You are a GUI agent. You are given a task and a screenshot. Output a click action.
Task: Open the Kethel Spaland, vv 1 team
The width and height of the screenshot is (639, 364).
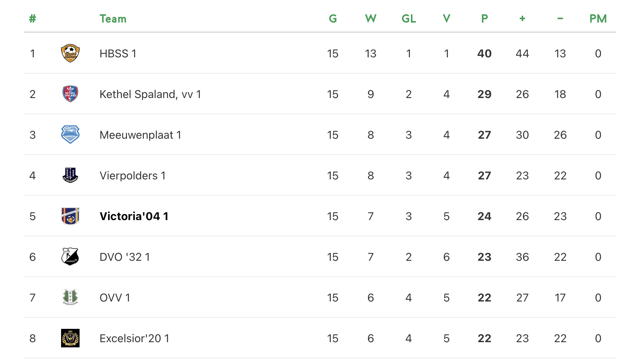click(150, 94)
